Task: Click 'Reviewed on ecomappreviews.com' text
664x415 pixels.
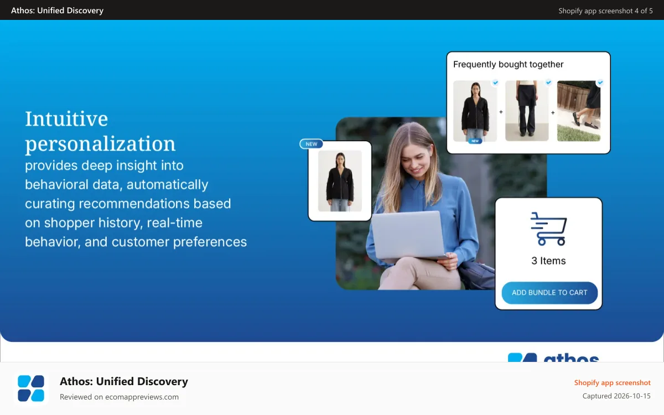Action: (x=119, y=397)
